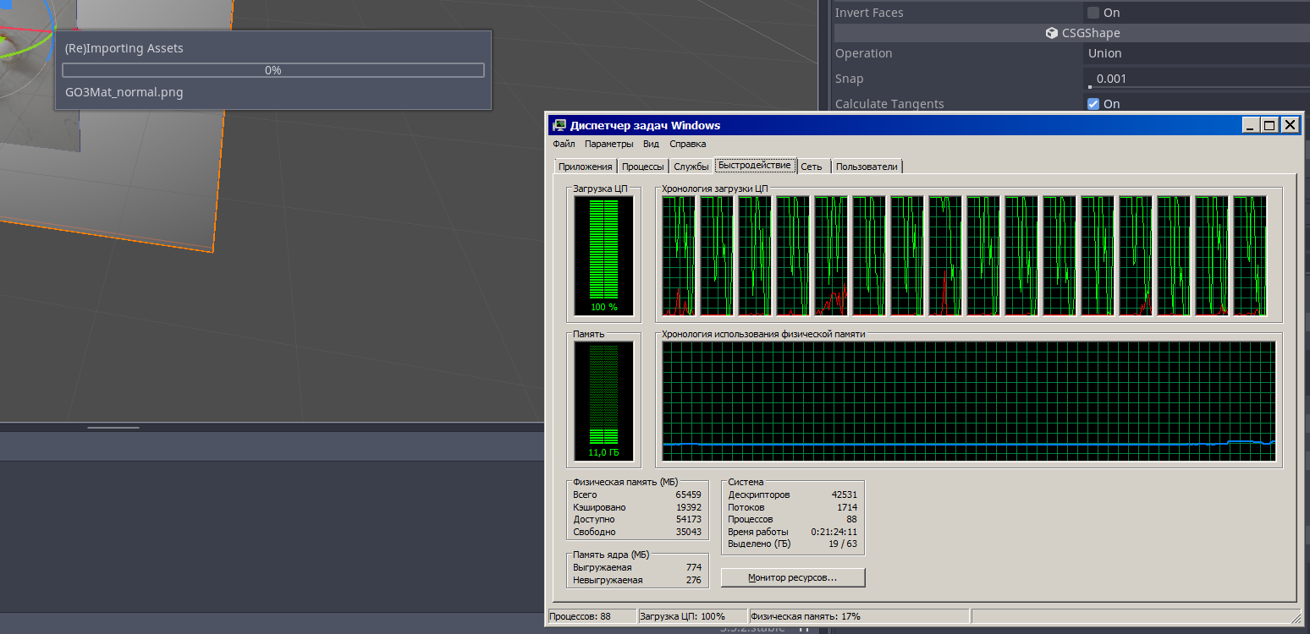The image size is (1310, 634).
Task: Open the Вид menu
Action: click(x=651, y=144)
